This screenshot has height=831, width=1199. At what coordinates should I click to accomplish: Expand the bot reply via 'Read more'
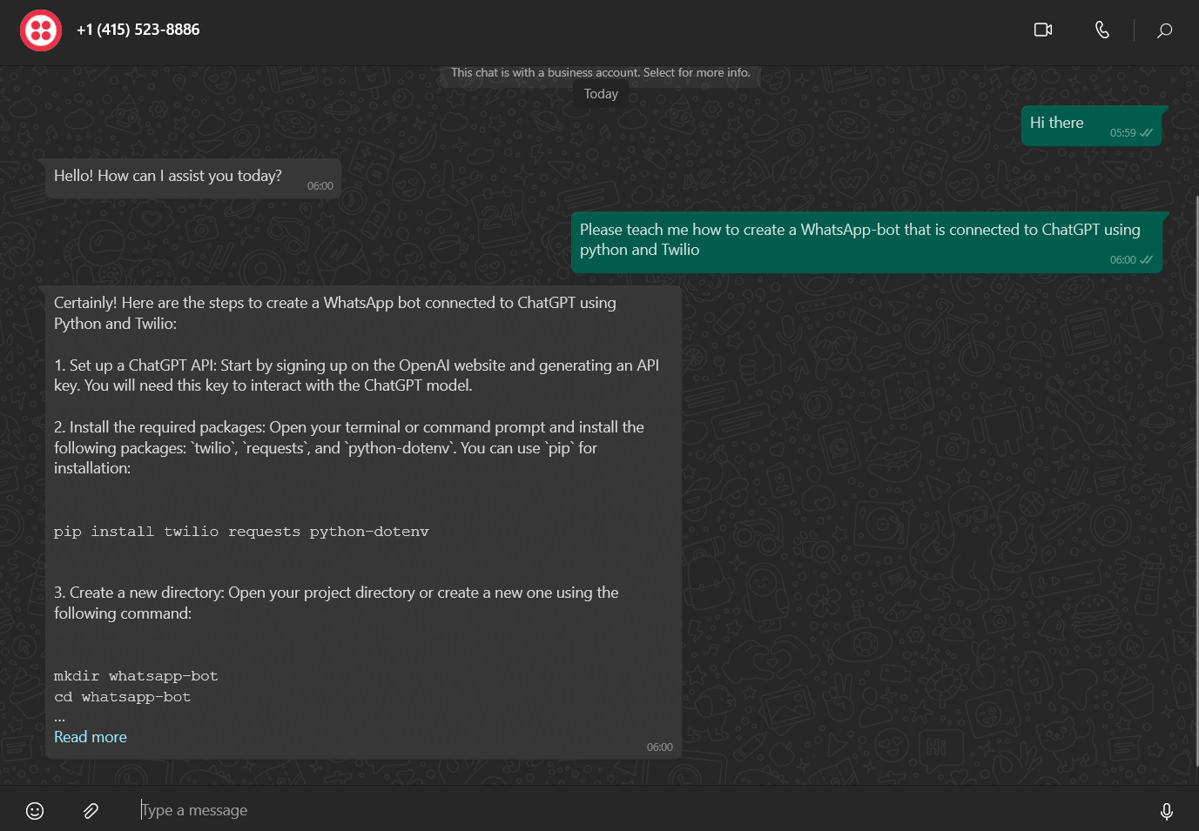tap(90, 736)
